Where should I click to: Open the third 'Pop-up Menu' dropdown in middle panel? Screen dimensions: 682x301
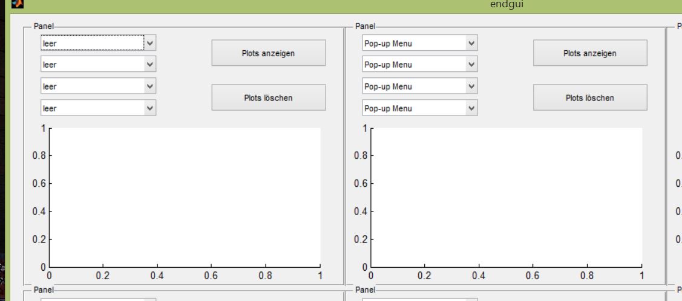[420, 86]
